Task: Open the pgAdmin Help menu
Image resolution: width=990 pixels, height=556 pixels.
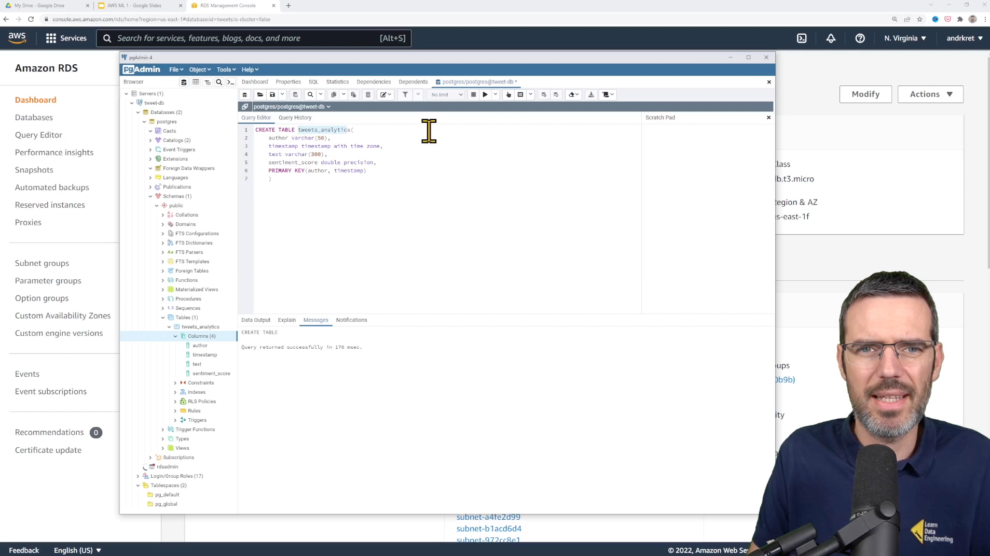Action: tap(250, 69)
